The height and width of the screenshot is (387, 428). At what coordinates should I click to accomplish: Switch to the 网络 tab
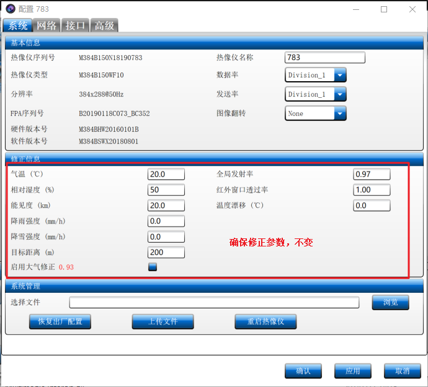(47, 25)
